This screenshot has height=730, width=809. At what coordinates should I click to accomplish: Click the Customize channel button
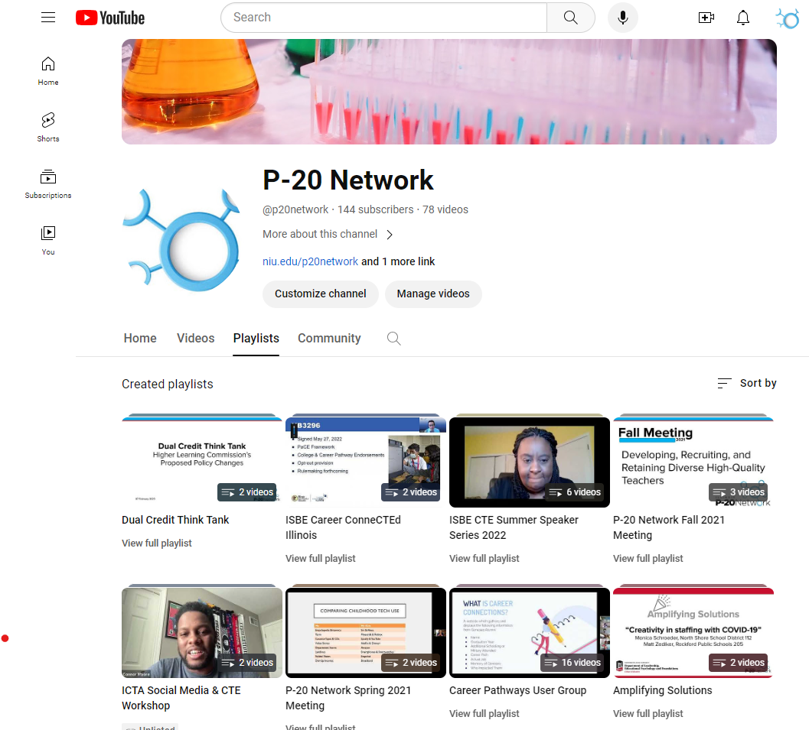pyautogui.click(x=320, y=294)
